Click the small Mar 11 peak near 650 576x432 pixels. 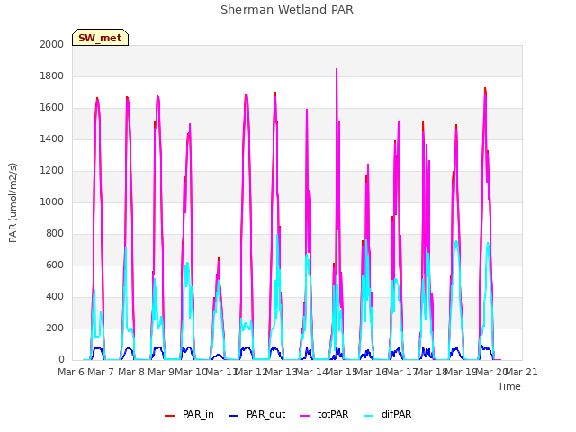click(x=219, y=259)
